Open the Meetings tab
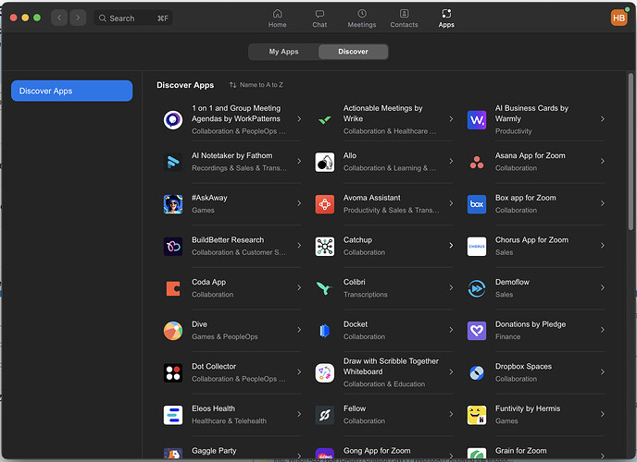 (362, 18)
